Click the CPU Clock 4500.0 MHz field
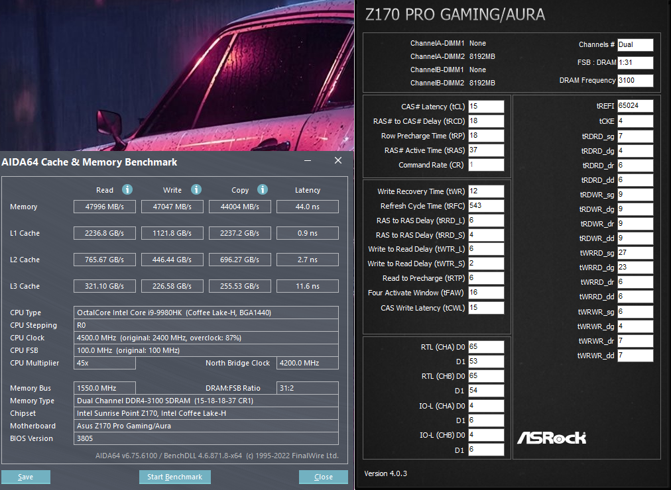Viewport: 671px width, 490px height. pos(206,338)
